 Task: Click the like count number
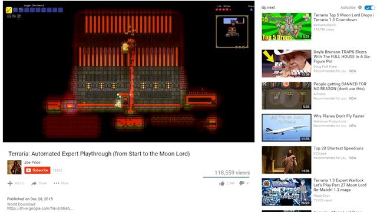point(230,183)
